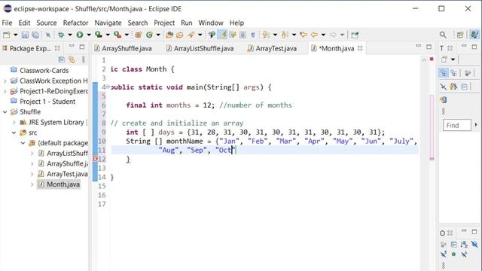
Task: Switch to ArrayShuffle.java editor tab
Action: point(123,48)
